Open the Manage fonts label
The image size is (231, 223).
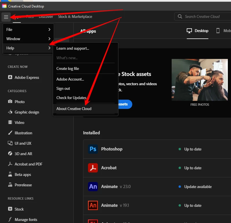tap(26, 220)
